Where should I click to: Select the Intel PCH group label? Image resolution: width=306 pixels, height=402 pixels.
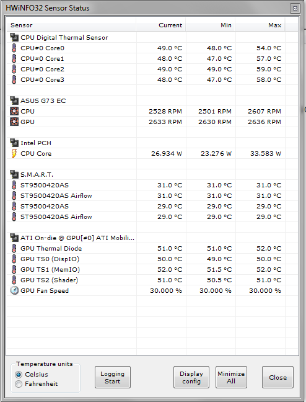36,143
